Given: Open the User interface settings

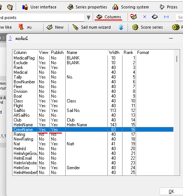Looking at the screenshot, I should pos(39,7).
